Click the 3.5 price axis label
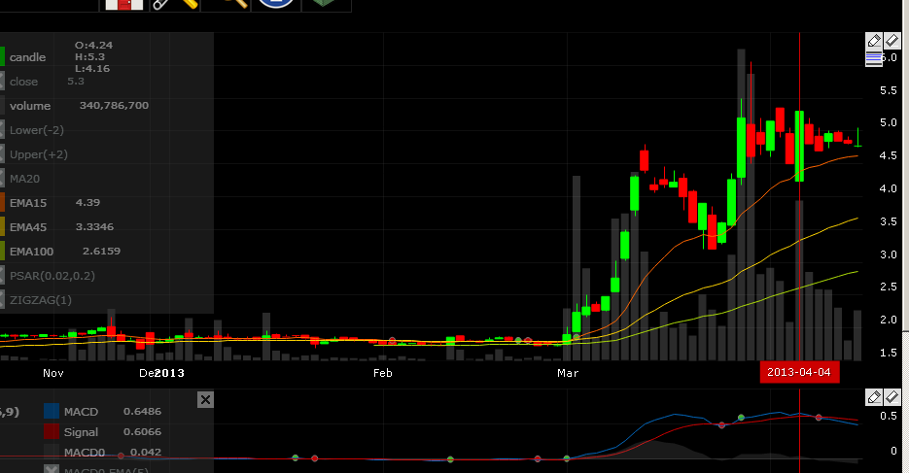Screen dimensions: 909x473 [x=889, y=221]
